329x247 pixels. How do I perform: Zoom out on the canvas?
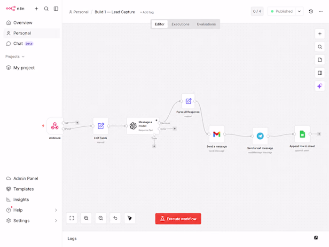pyautogui.click(x=101, y=218)
